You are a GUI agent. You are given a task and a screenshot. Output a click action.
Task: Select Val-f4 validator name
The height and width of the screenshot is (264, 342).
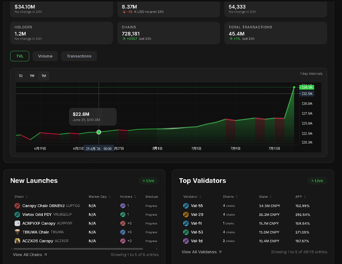196,223
